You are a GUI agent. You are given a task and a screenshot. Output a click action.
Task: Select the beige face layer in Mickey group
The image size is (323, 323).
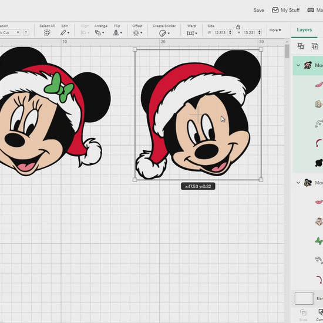click(x=319, y=104)
